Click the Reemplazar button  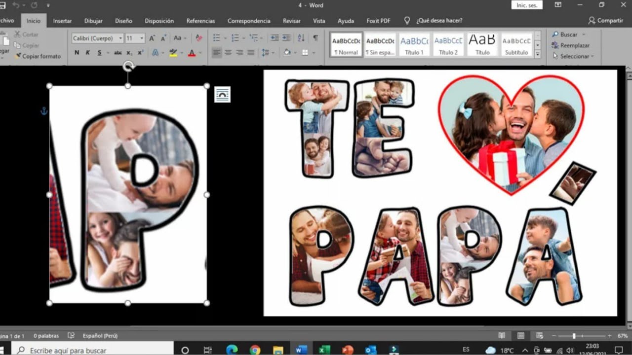[x=571, y=45]
